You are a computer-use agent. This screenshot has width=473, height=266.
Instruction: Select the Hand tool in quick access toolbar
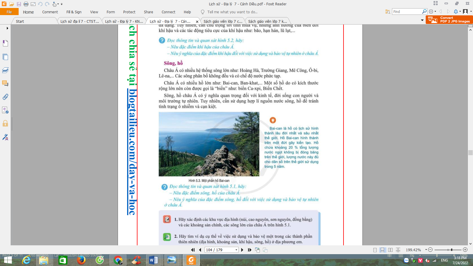pyautogui.click(x=54, y=4)
